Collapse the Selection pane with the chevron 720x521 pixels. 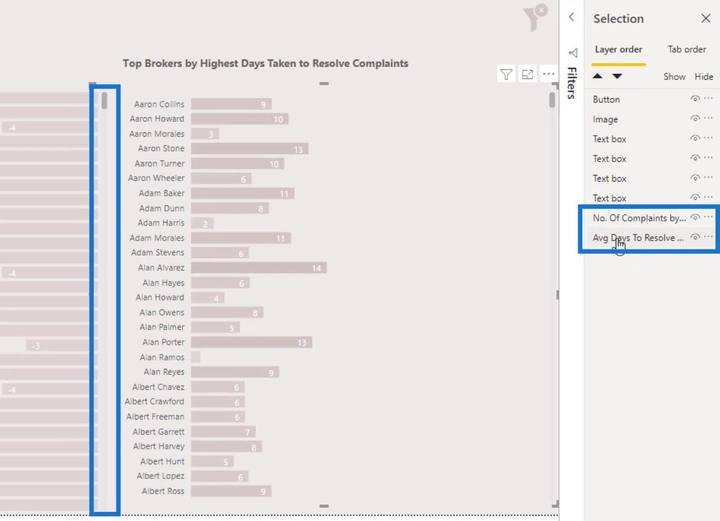coord(572,17)
